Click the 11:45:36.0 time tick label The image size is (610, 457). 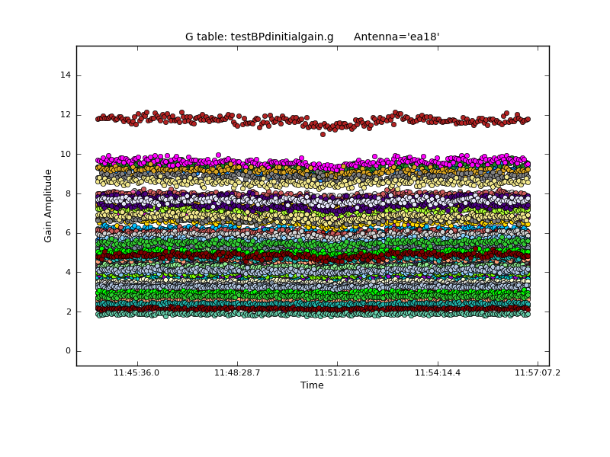point(136,373)
